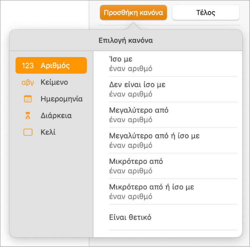Pick the Μικρότερο από rule
The image size is (250, 247).
point(173,166)
